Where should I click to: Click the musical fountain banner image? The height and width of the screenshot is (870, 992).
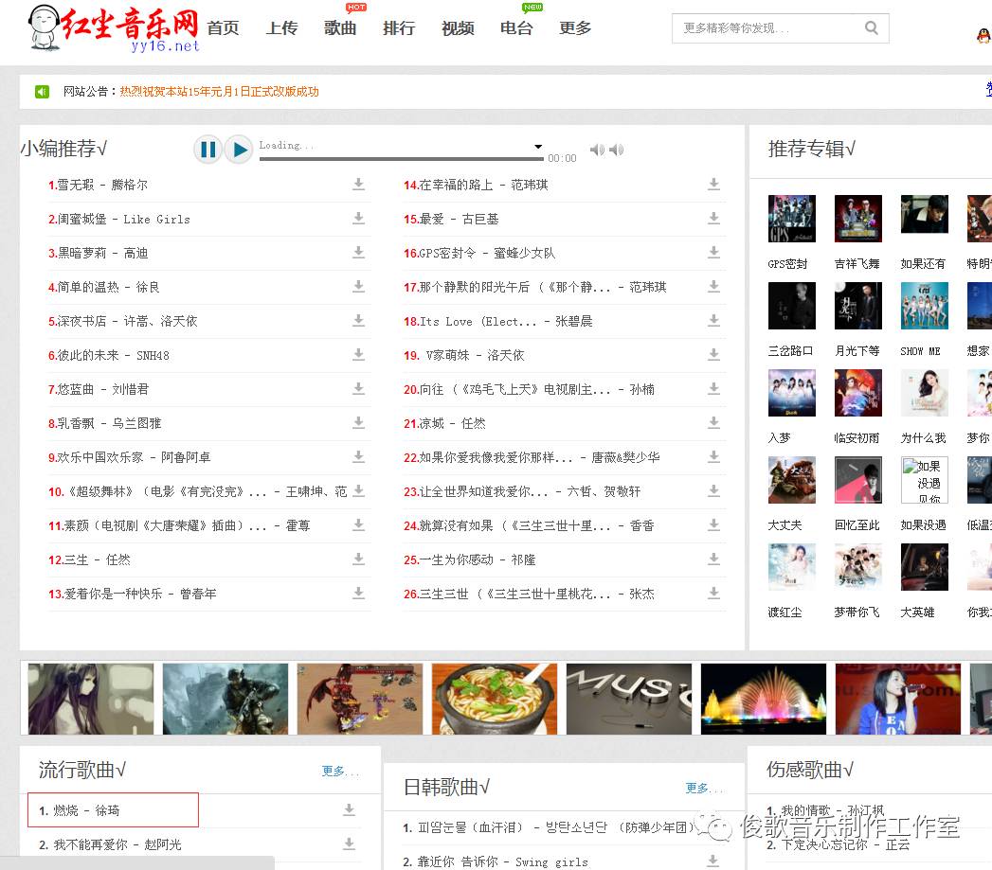(764, 699)
